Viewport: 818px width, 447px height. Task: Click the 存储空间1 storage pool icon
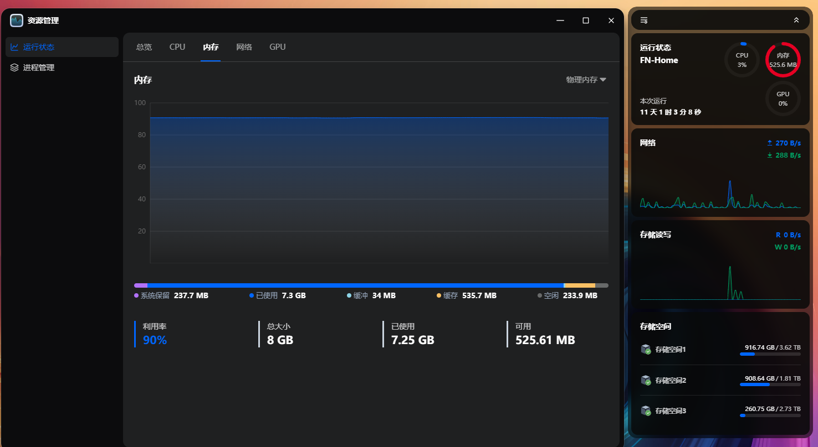[x=646, y=349]
